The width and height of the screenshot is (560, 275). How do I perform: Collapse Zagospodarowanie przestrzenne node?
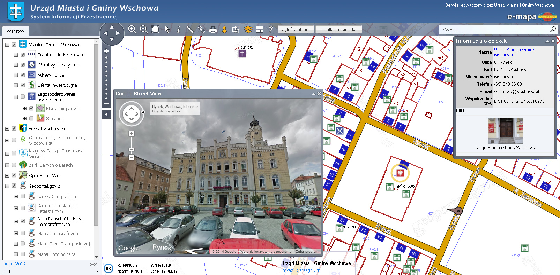(16, 97)
